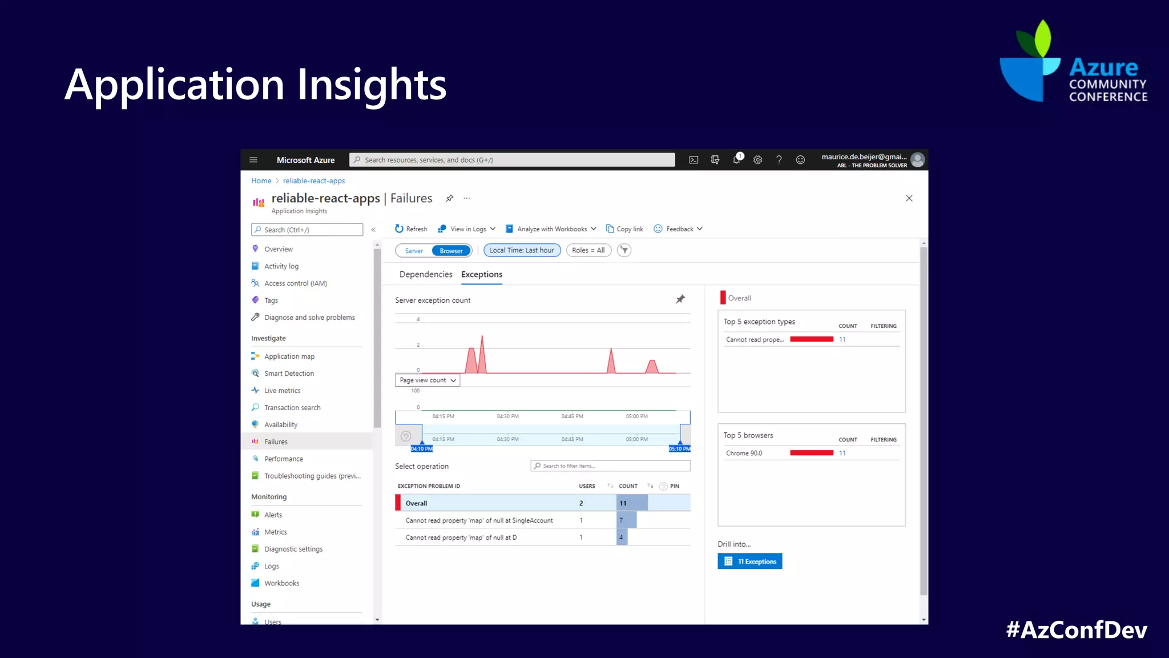
Task: Open the Azure portal hamburger menu
Action: (253, 160)
